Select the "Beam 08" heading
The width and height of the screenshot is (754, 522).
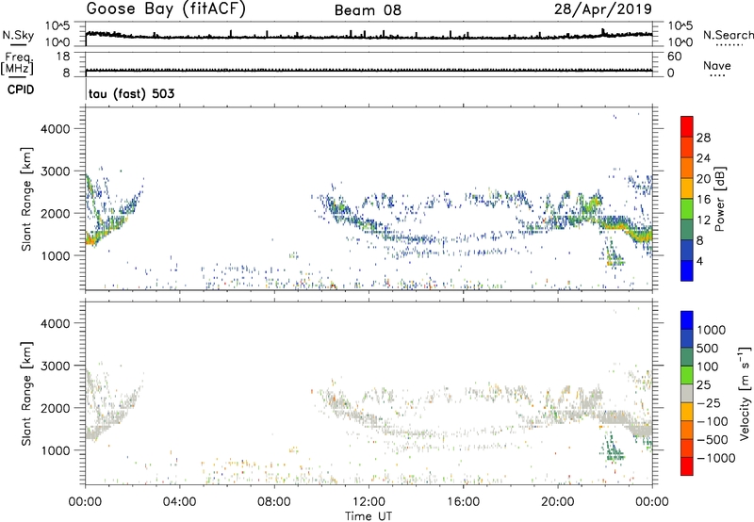coord(368,10)
